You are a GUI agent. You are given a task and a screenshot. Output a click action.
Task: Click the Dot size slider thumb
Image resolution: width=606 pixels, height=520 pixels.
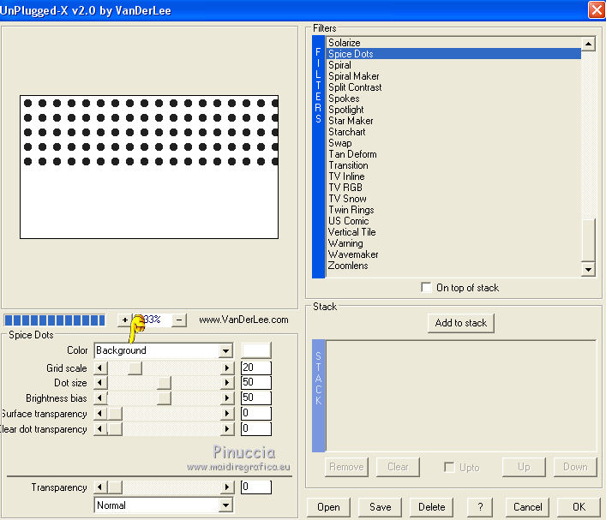164,383
